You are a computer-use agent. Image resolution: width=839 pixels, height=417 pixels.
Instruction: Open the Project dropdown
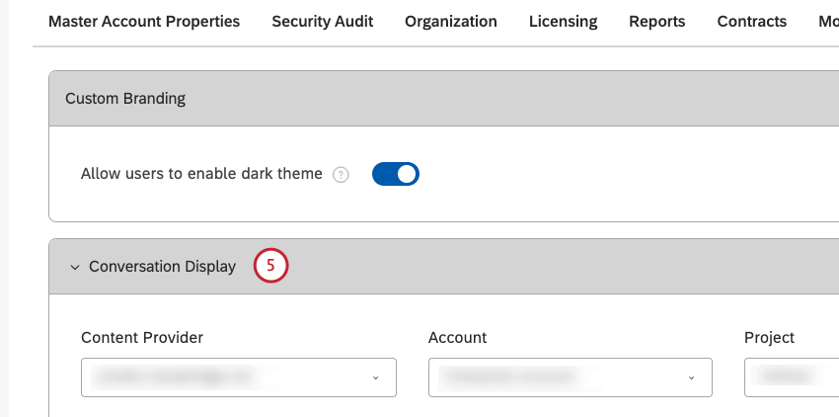pos(791,376)
